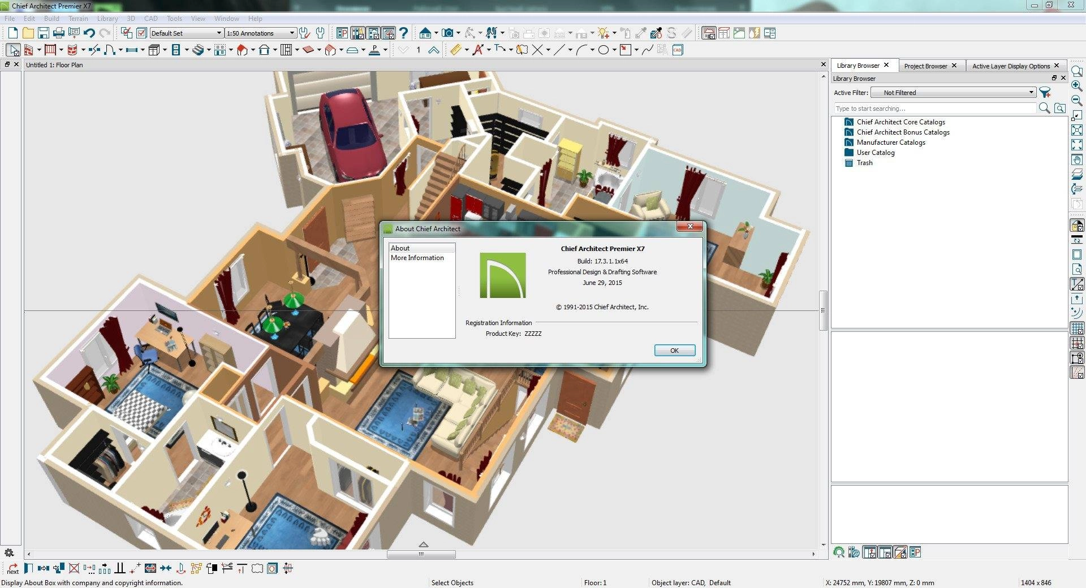
Task: Click the Zoom Out magnifier on right sidebar
Action: click(x=1077, y=101)
